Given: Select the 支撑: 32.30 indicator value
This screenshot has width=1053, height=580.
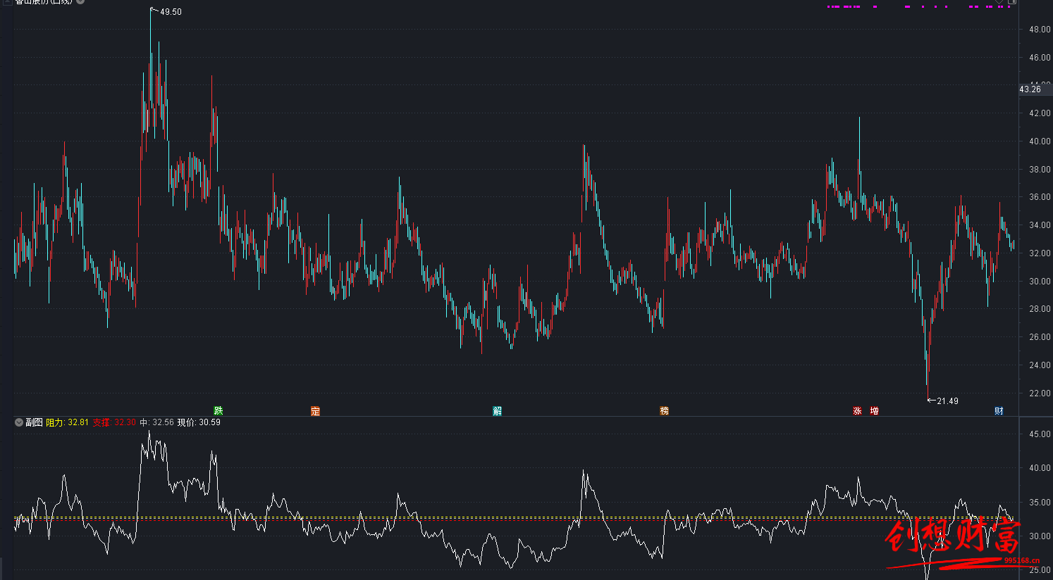Looking at the screenshot, I should [x=114, y=422].
